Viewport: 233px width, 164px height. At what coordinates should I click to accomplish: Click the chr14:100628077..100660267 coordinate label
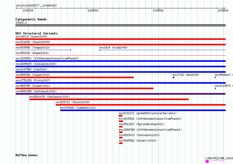click(36, 5)
